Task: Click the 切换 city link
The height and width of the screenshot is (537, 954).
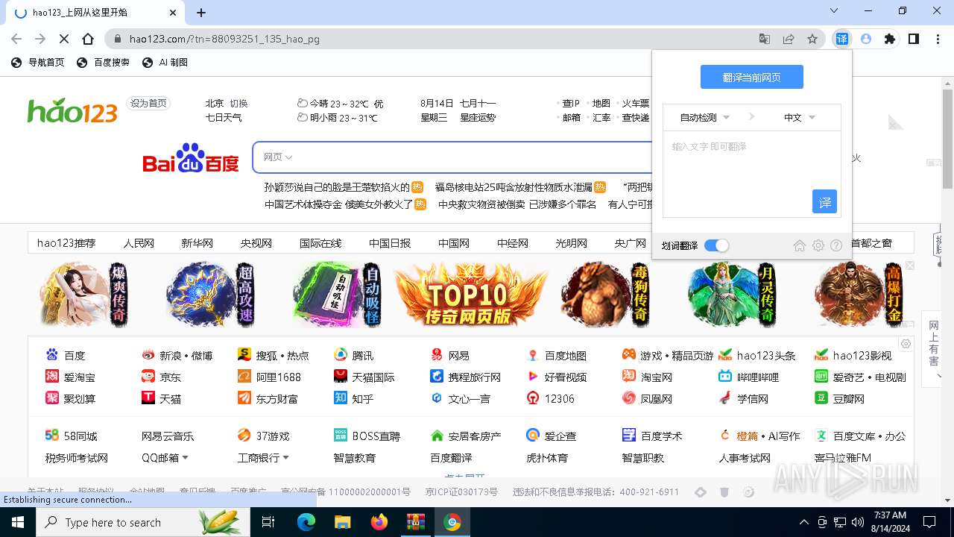Action: click(238, 104)
